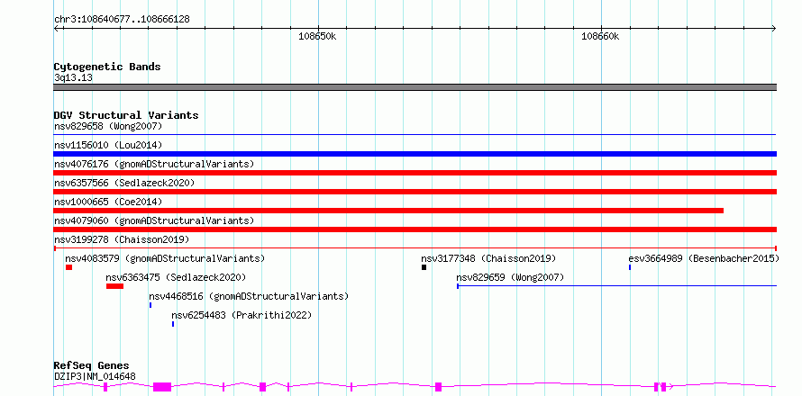Open variant nsv6254483 (Prakrithi2022) label
This screenshot has height=396, width=802.
coord(242,315)
